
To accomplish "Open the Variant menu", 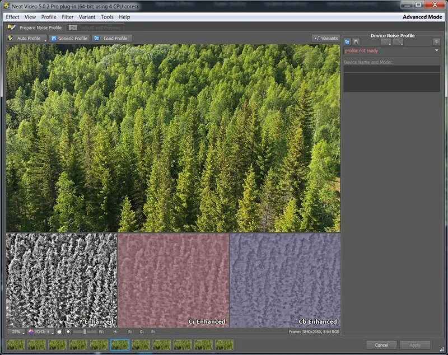I will point(87,17).
